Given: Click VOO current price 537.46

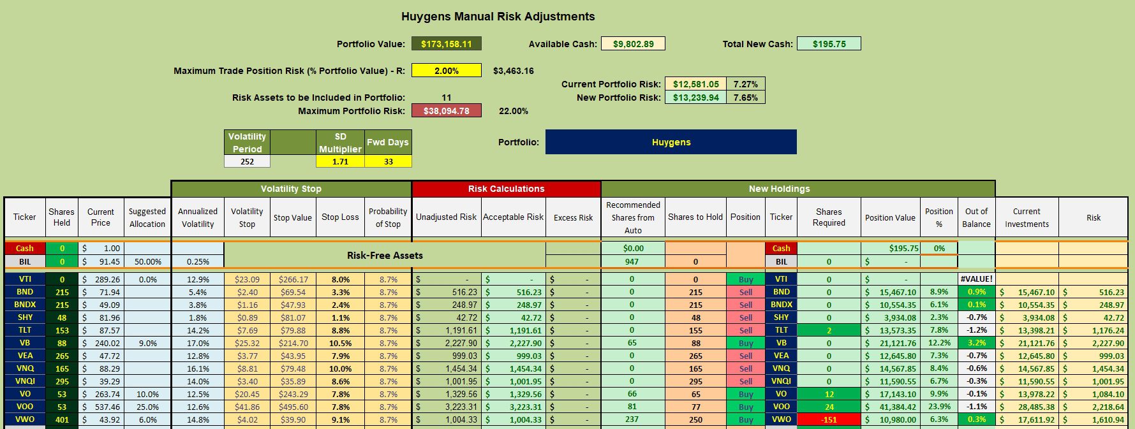Looking at the screenshot, I should pyautogui.click(x=101, y=407).
